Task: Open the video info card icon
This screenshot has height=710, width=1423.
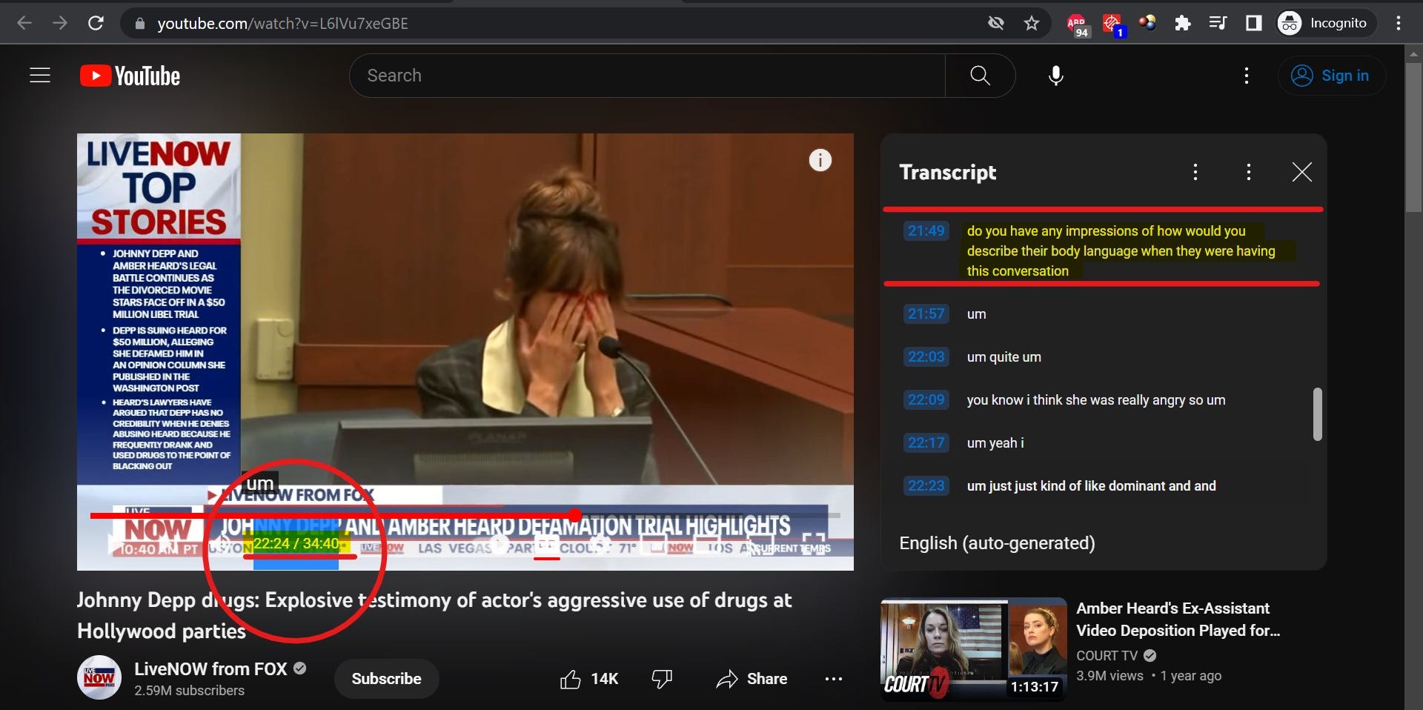Action: 820,160
